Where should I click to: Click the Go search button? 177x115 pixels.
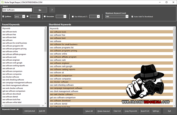pos(40,10)
